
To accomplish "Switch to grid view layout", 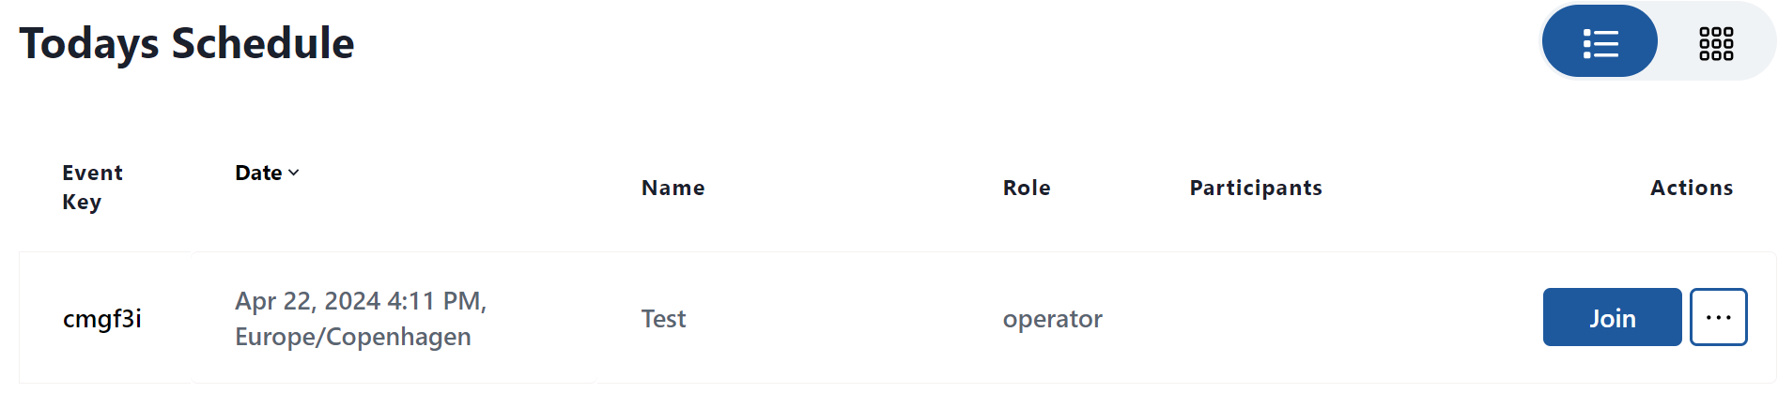I will click(x=1716, y=42).
